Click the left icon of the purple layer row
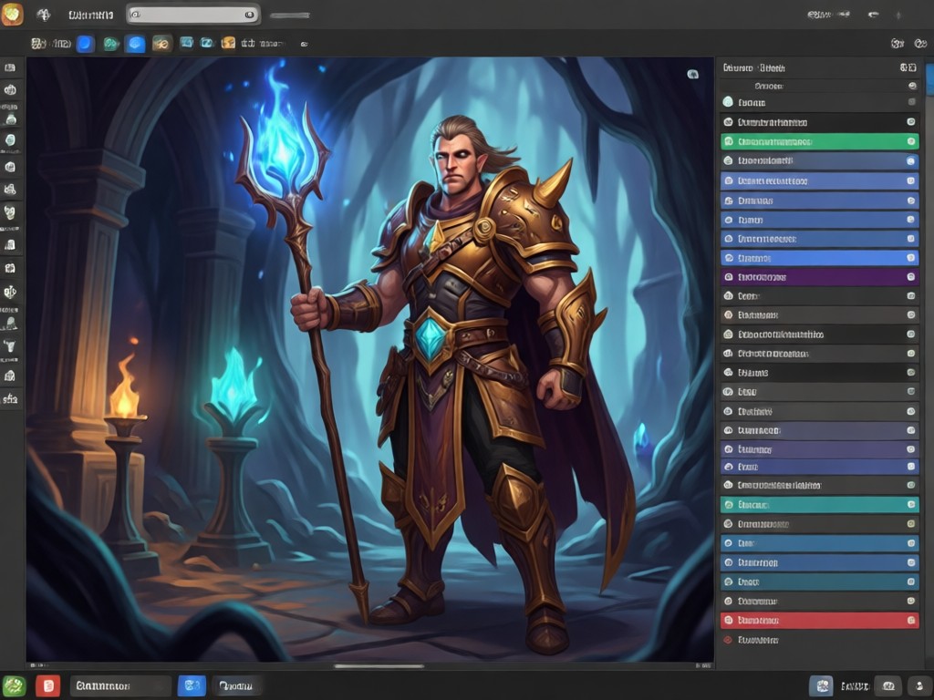The height and width of the screenshot is (700, 934). [x=728, y=277]
